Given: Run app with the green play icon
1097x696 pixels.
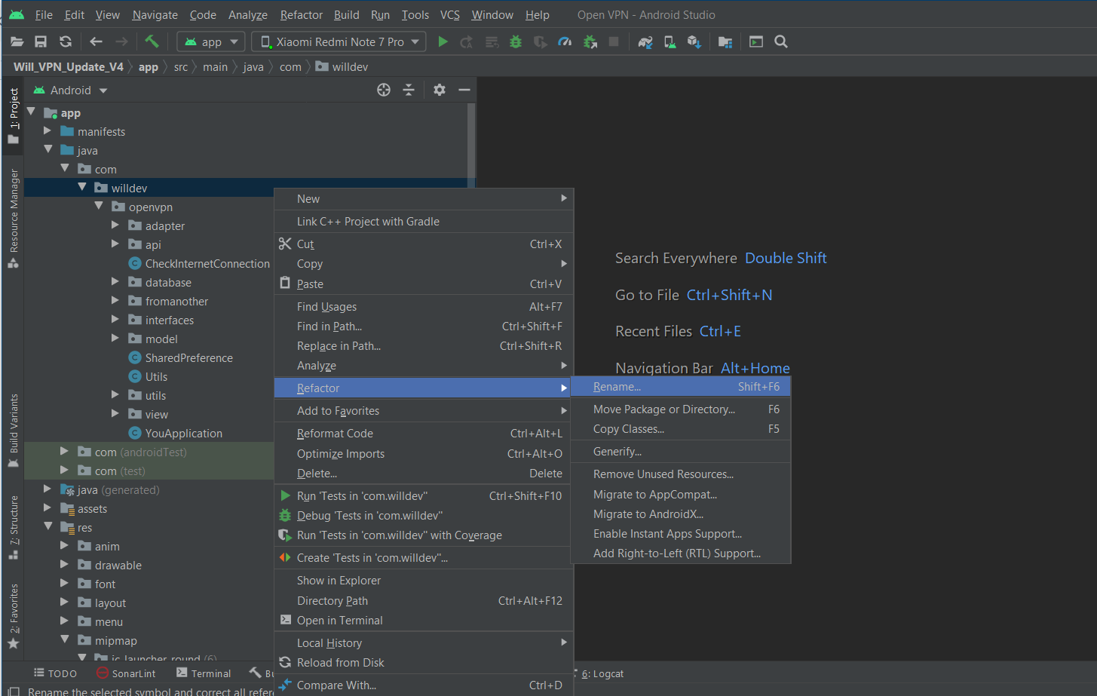Looking at the screenshot, I should (443, 42).
